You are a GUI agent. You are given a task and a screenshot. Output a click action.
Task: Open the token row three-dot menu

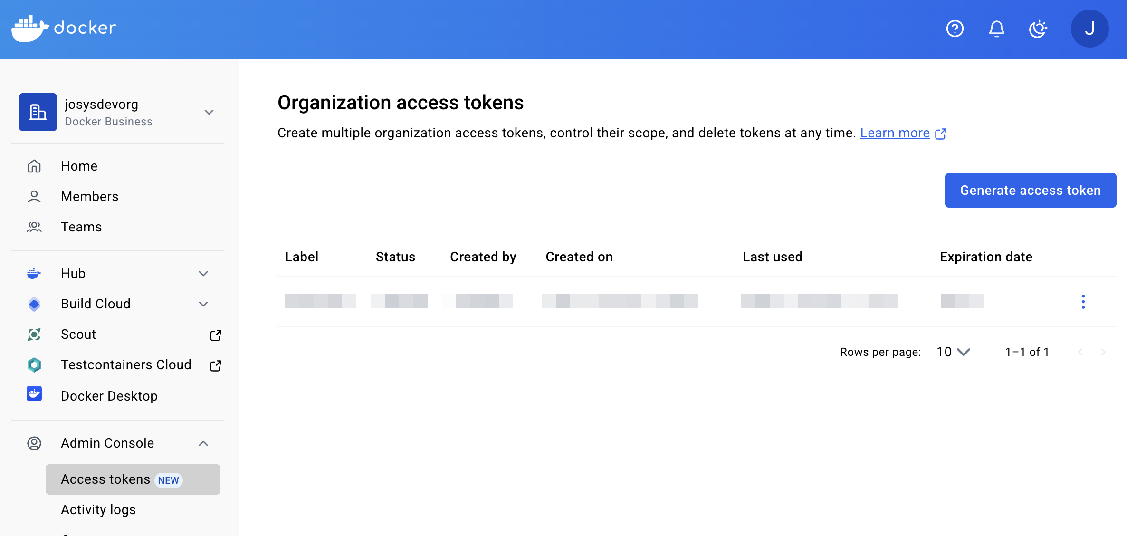[x=1083, y=302]
